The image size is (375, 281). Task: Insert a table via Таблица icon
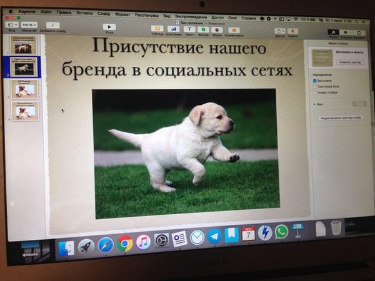(x=157, y=29)
